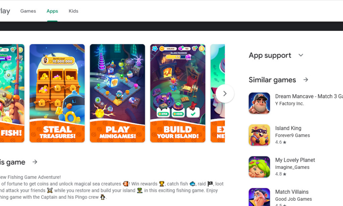Switch to the Apps tab
Screen dimensions: 343x206
(x=52, y=11)
